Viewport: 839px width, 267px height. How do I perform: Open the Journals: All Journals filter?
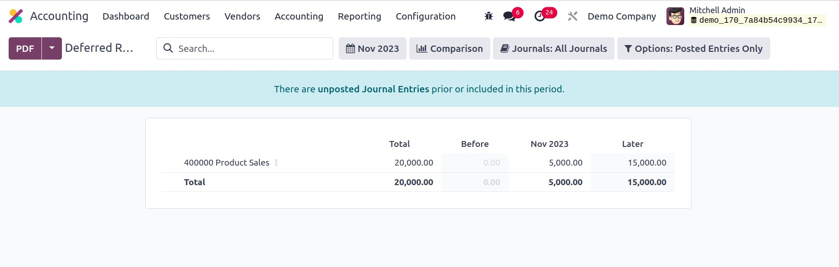pyautogui.click(x=554, y=48)
